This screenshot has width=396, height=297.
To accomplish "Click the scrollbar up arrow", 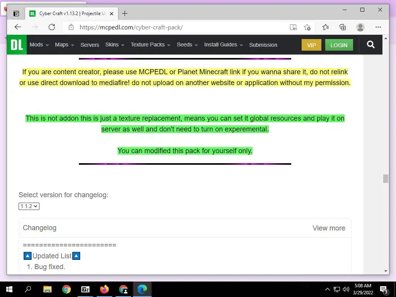I will coord(386,38).
